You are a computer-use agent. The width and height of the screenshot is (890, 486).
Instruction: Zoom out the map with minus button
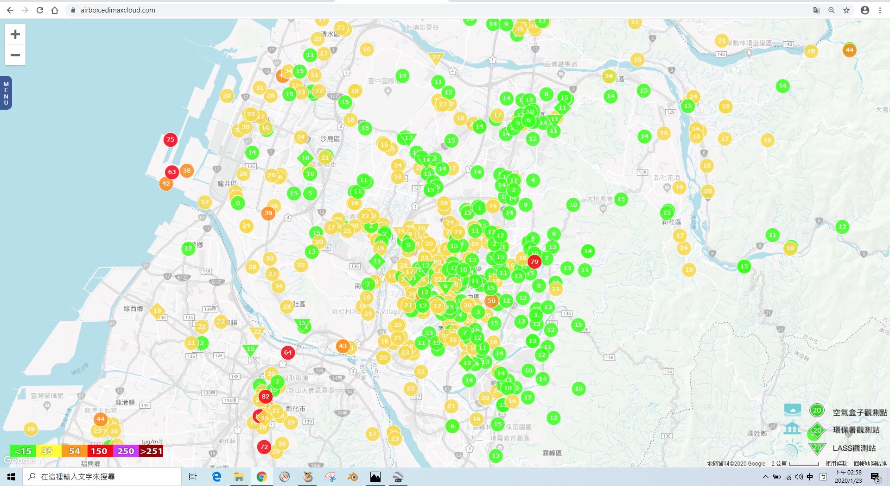tap(15, 55)
